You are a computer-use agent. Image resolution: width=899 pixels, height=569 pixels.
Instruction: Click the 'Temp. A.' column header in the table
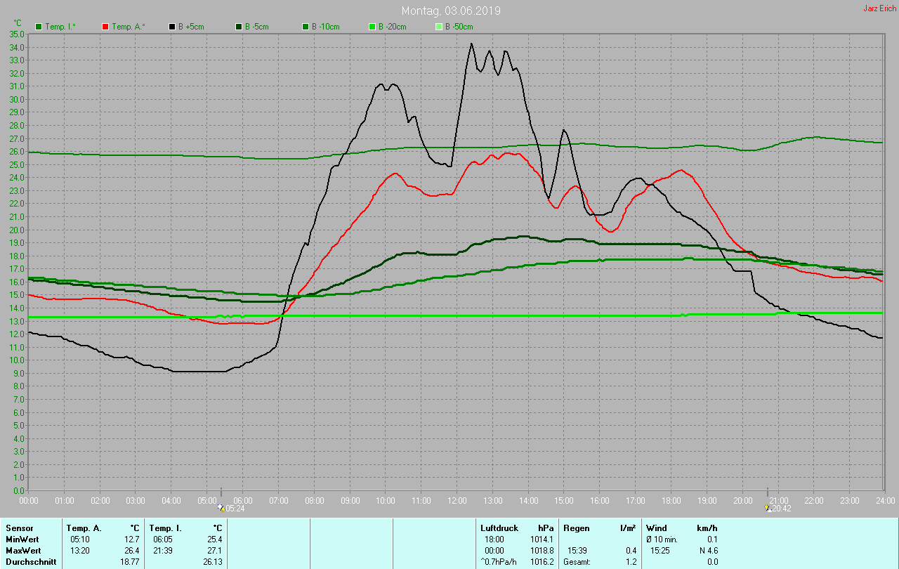click(x=84, y=528)
